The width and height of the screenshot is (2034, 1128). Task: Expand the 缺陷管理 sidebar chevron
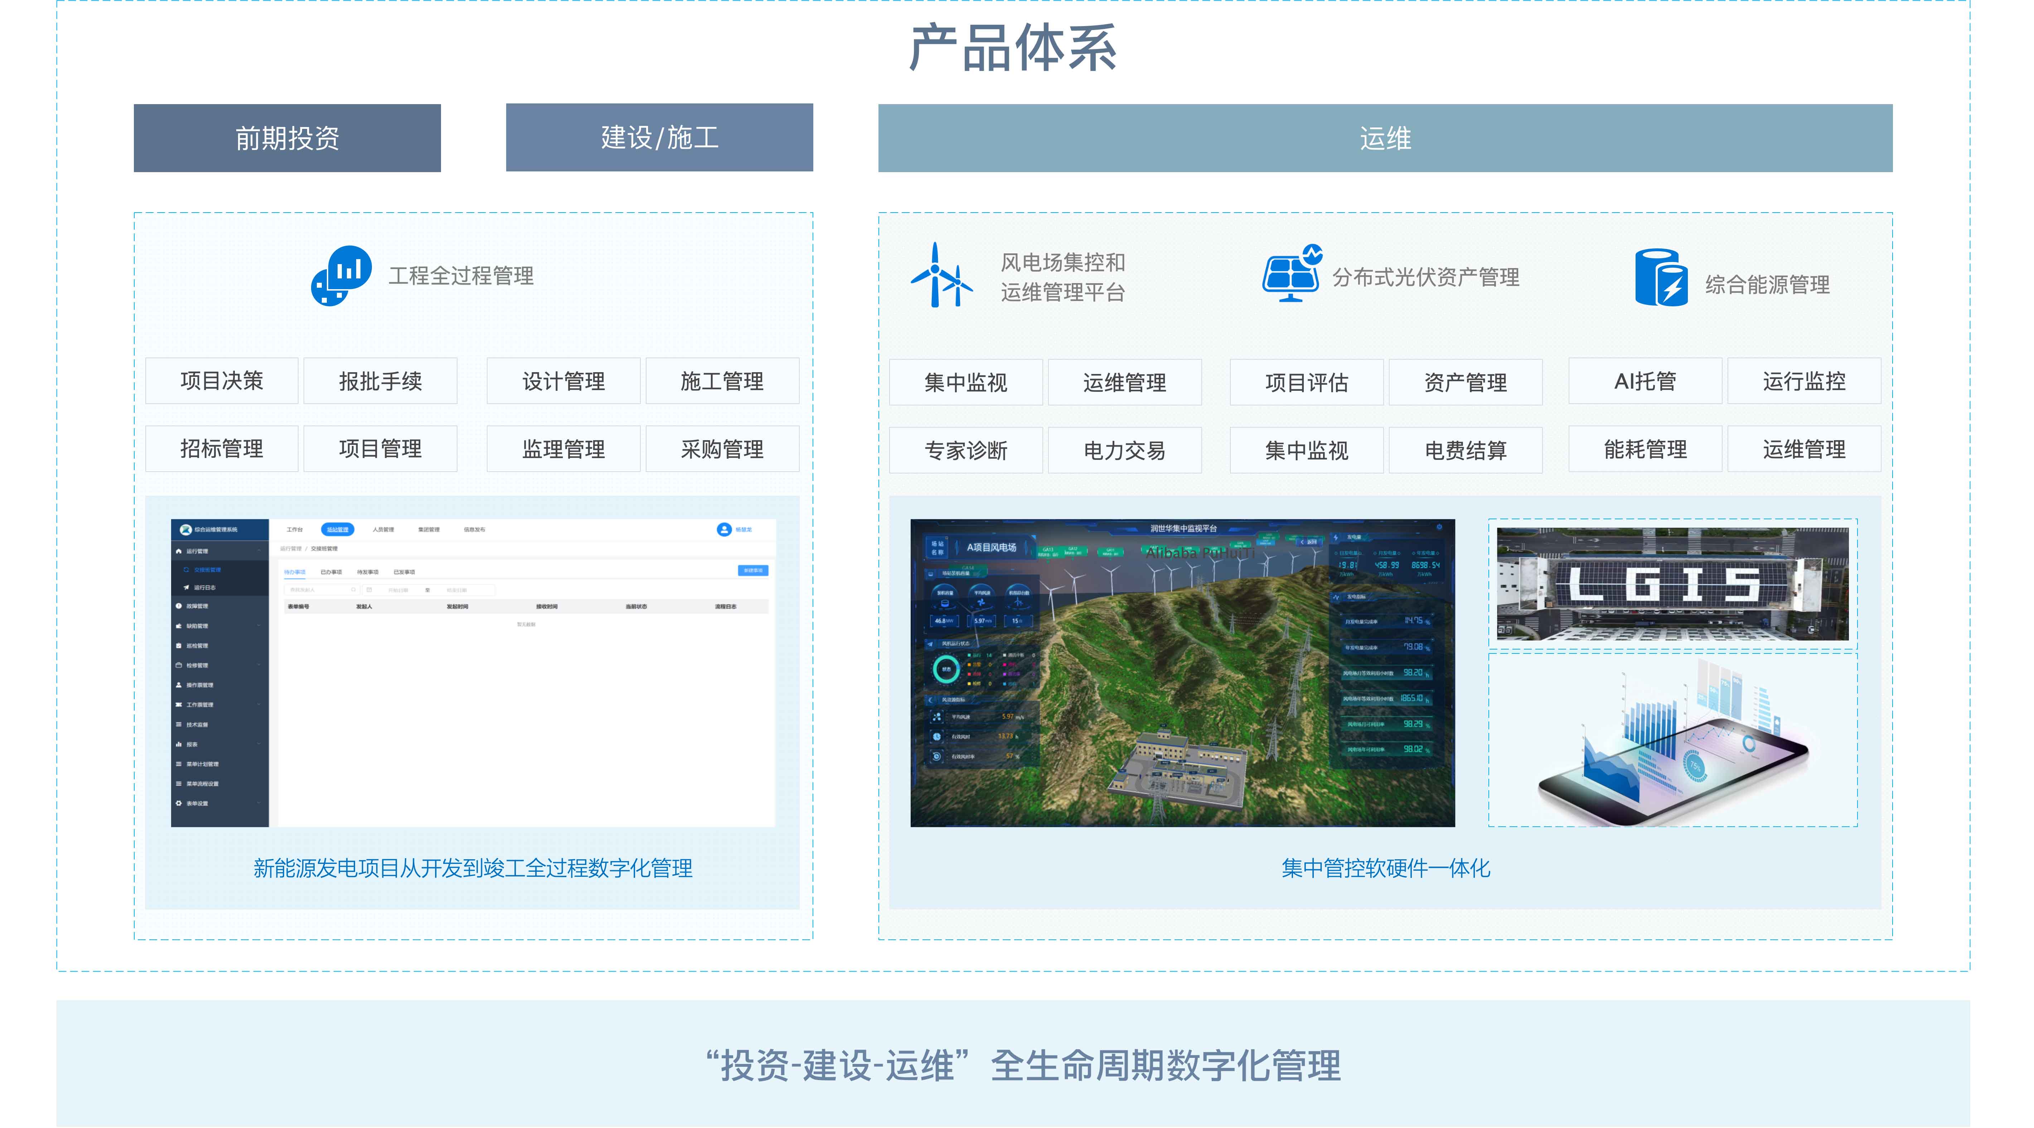tap(259, 626)
